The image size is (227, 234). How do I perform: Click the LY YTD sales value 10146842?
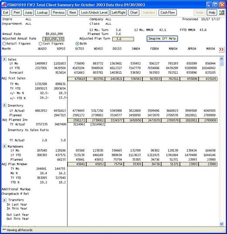209,68
